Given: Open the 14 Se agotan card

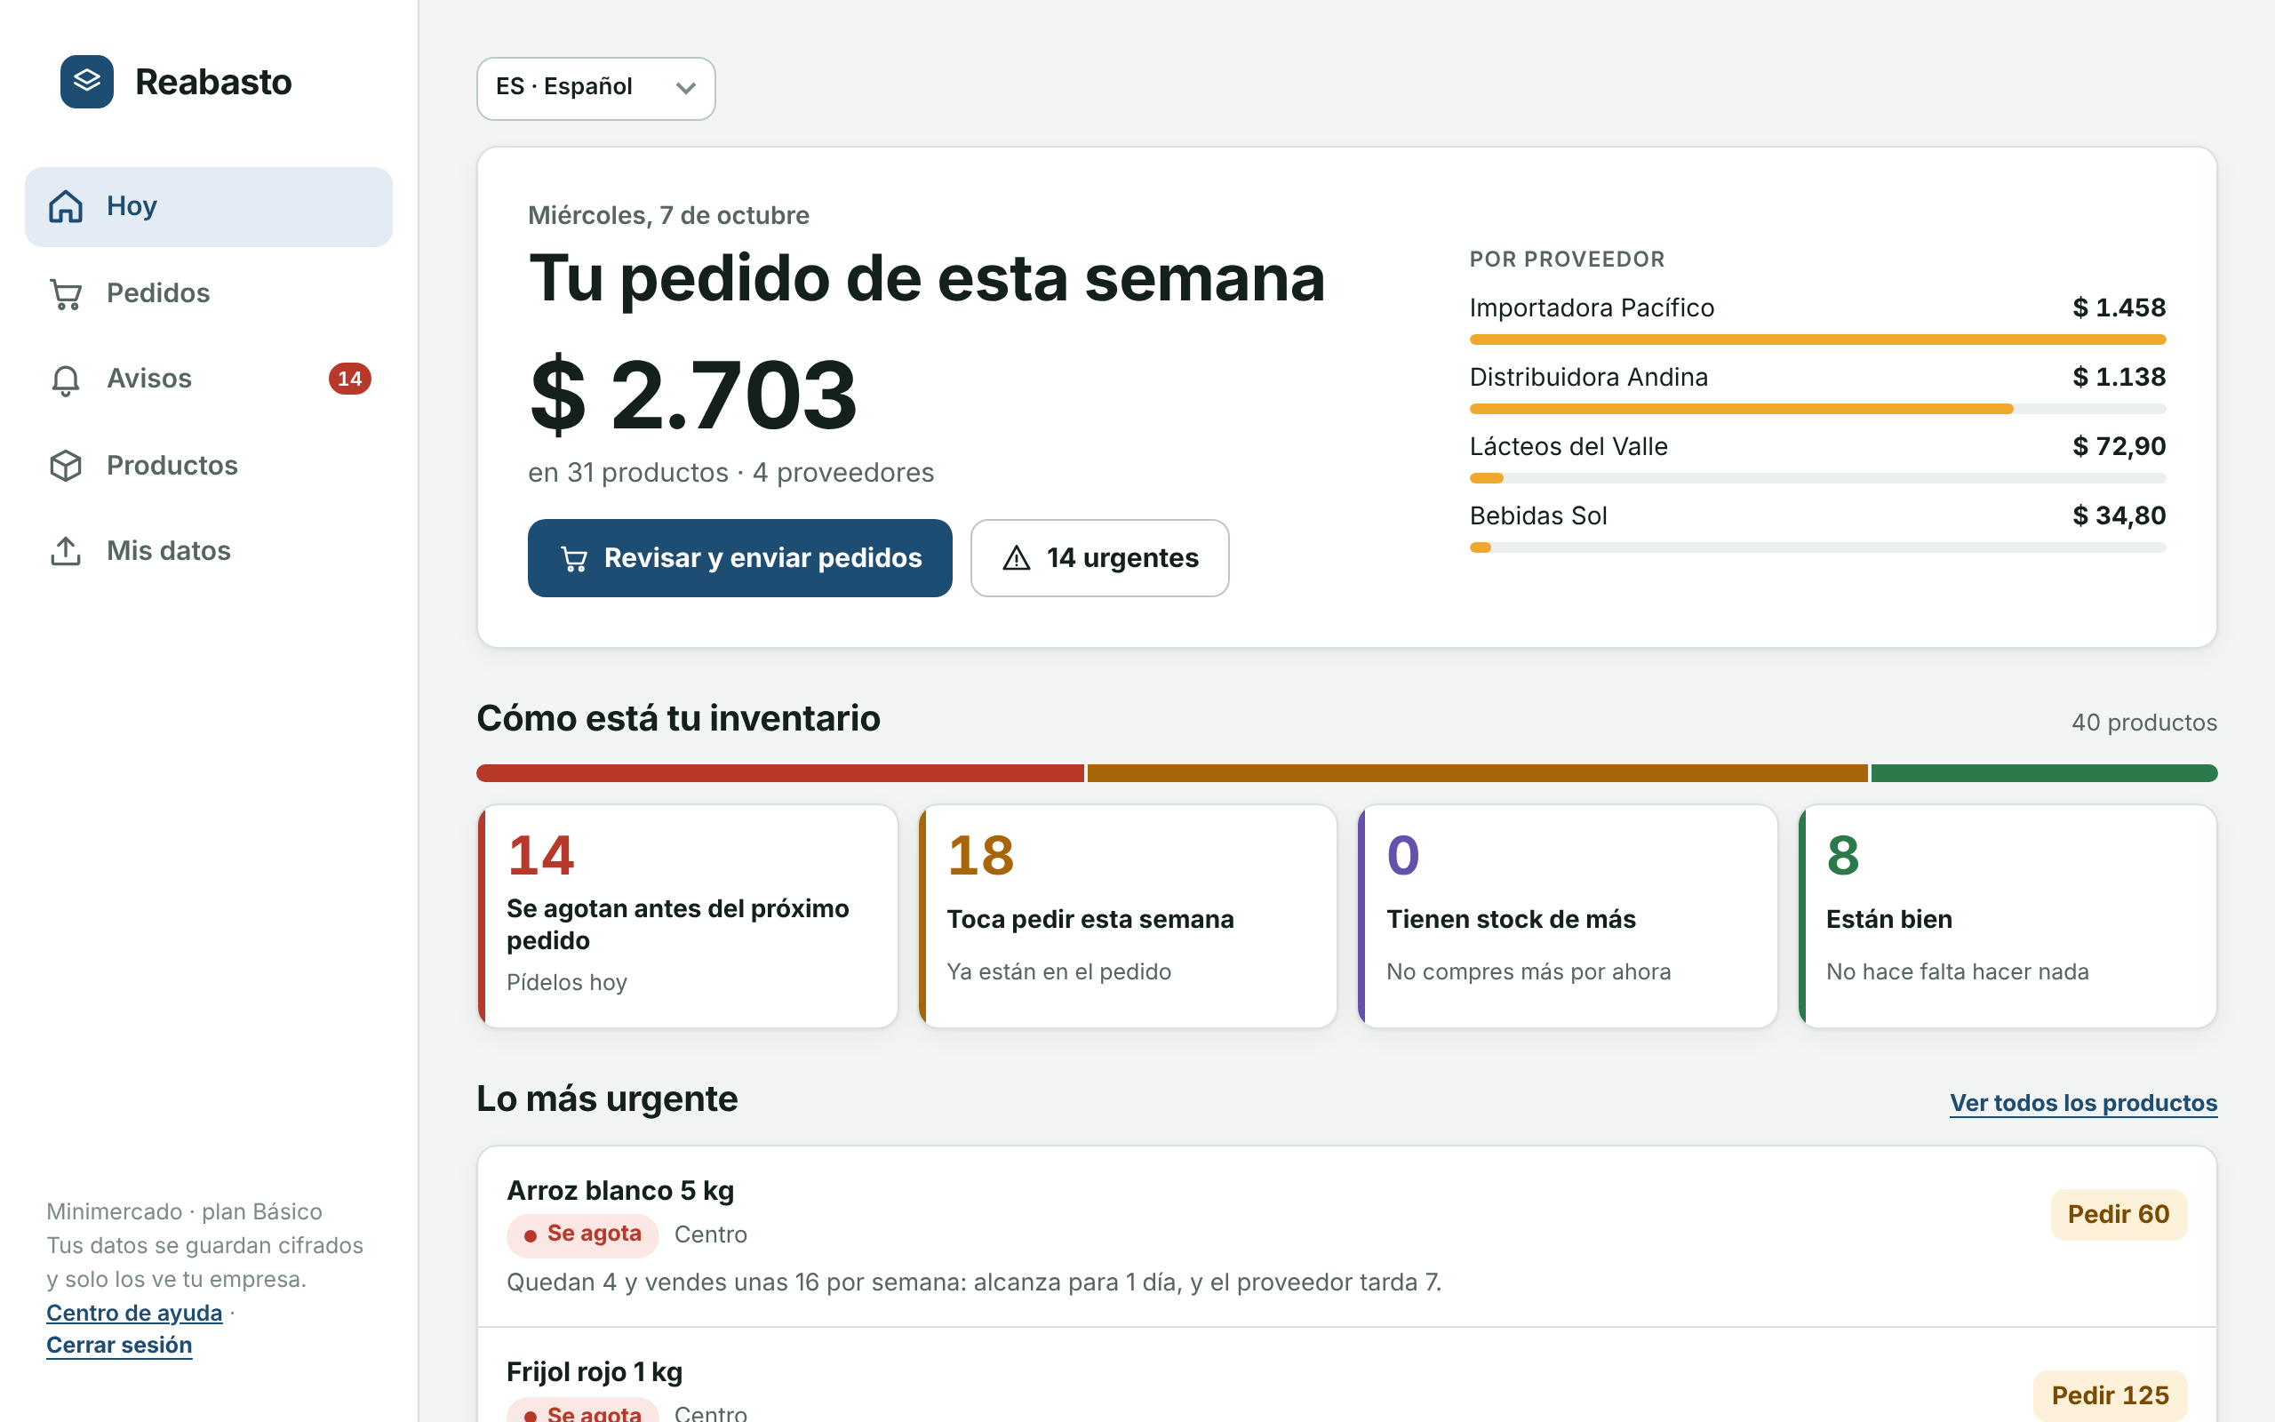Looking at the screenshot, I should (x=688, y=916).
